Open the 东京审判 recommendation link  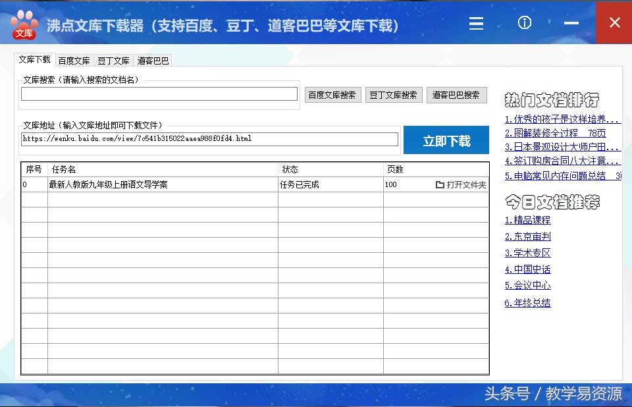tap(528, 236)
